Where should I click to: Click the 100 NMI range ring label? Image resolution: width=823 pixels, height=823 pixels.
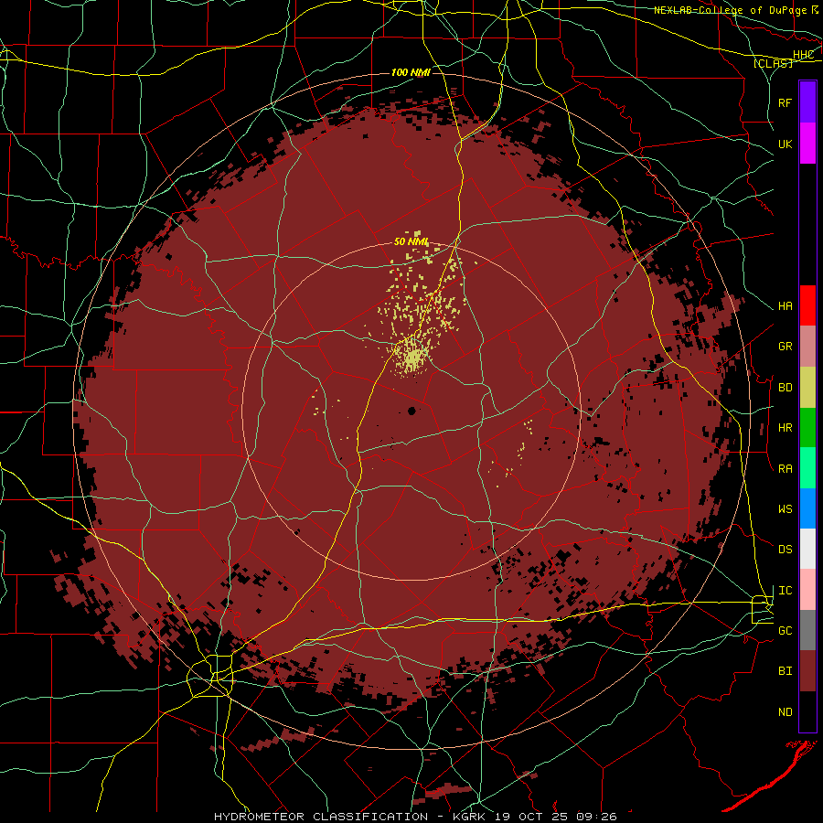click(411, 72)
